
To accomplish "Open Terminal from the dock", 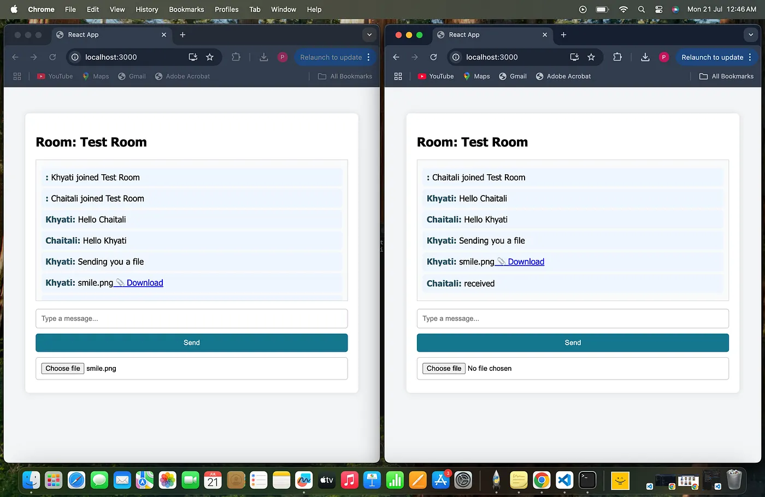I will [586, 480].
